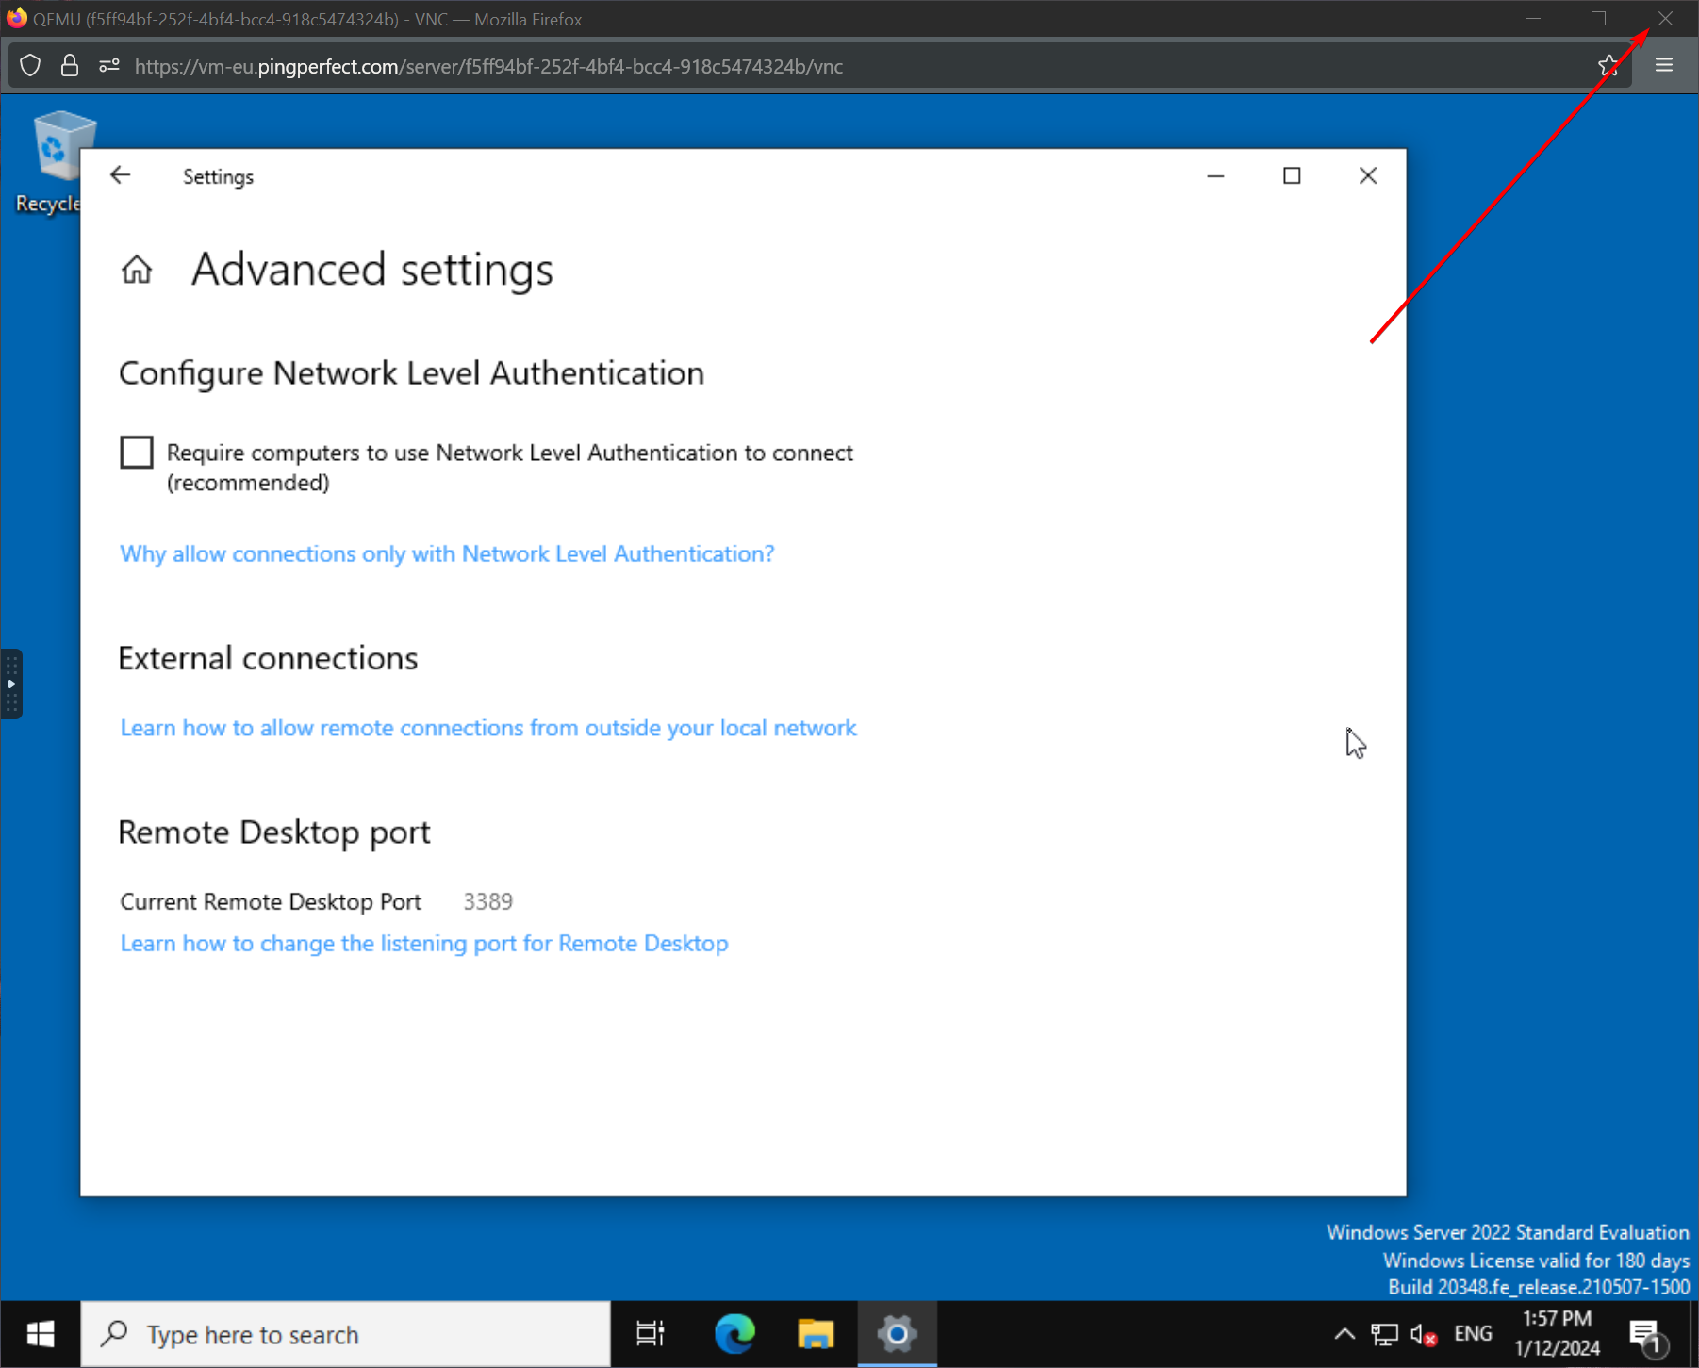The image size is (1699, 1368).
Task: Open network status tray icon
Action: point(1384,1334)
